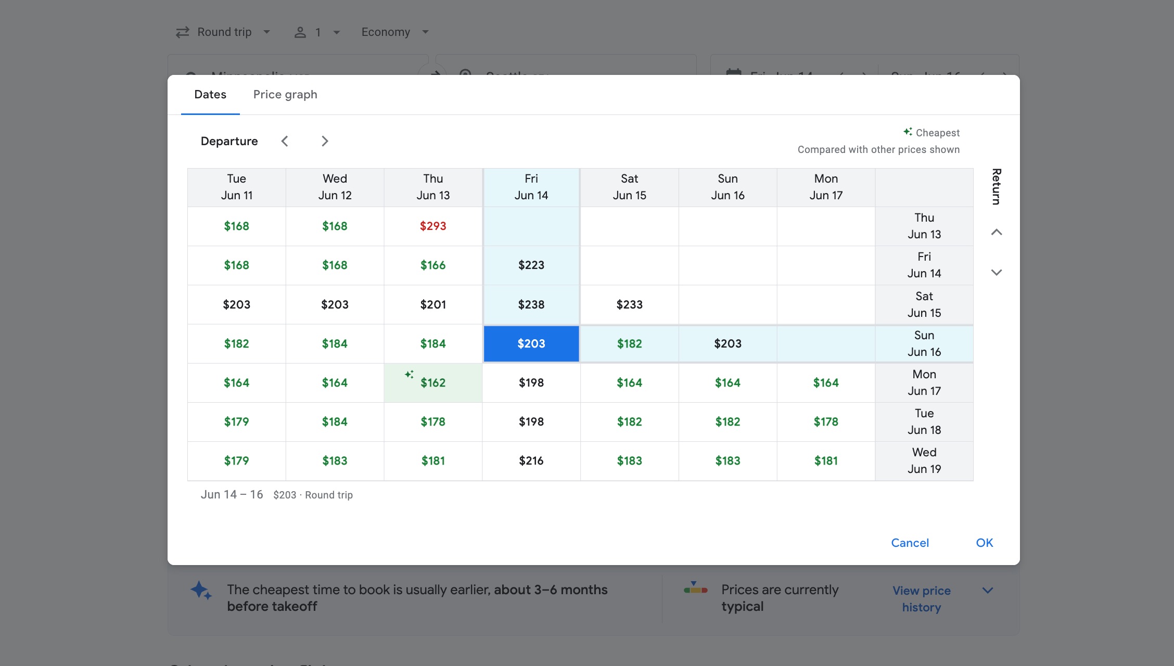Select $178 fare departing Mon Jun 17
Viewport: 1174px width, 666px height.
tap(826, 422)
